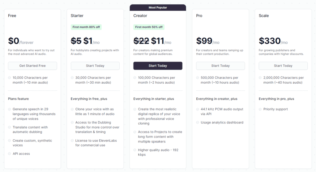Click check icon beside Priority support
The height and width of the screenshot is (172, 316).
260,109
